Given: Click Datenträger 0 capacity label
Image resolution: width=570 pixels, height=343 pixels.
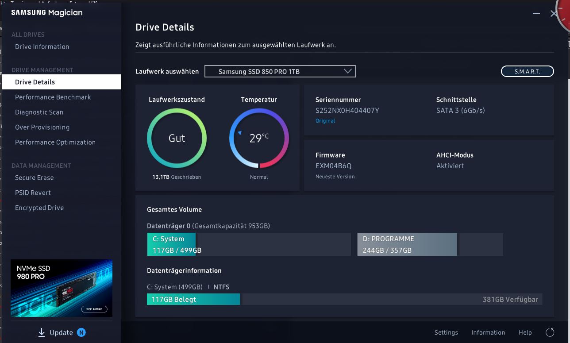Looking at the screenshot, I should coord(208,226).
